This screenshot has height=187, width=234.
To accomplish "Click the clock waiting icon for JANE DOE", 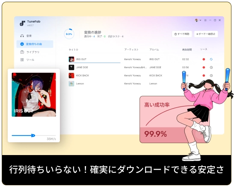I will [x=211, y=67].
